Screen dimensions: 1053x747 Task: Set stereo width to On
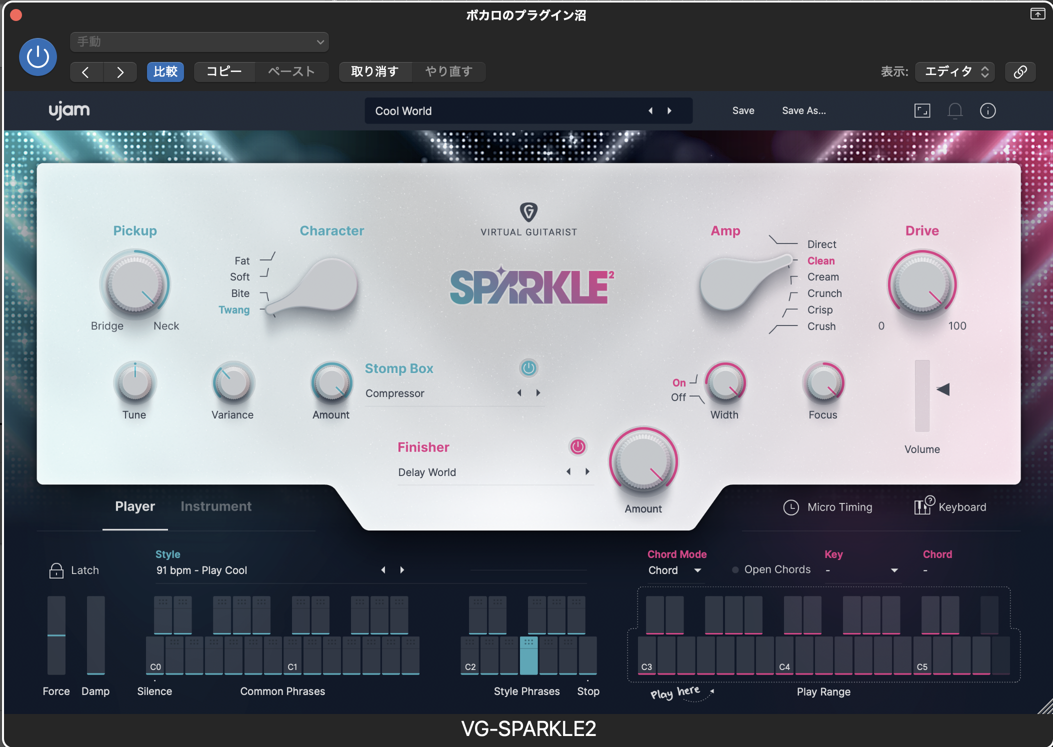(x=679, y=382)
